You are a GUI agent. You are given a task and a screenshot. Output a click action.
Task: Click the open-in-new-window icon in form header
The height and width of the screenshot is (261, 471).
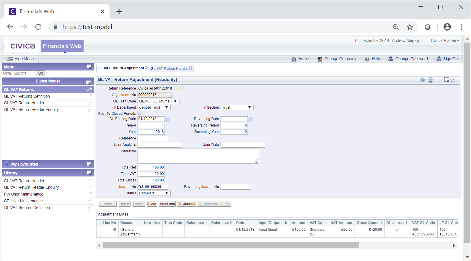click(x=447, y=80)
